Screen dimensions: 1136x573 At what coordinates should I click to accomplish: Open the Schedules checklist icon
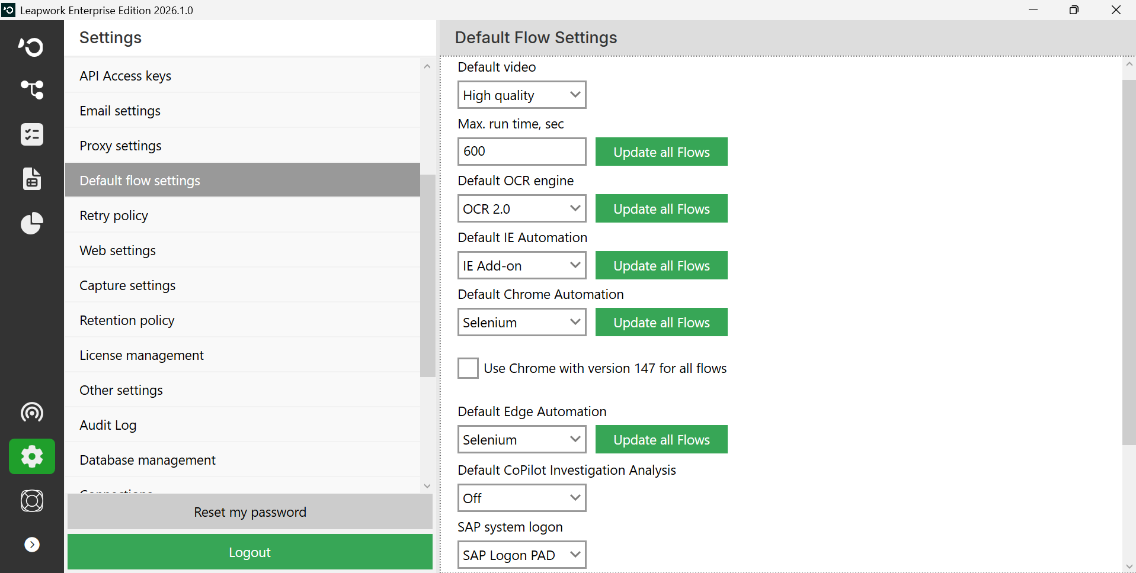(x=31, y=134)
